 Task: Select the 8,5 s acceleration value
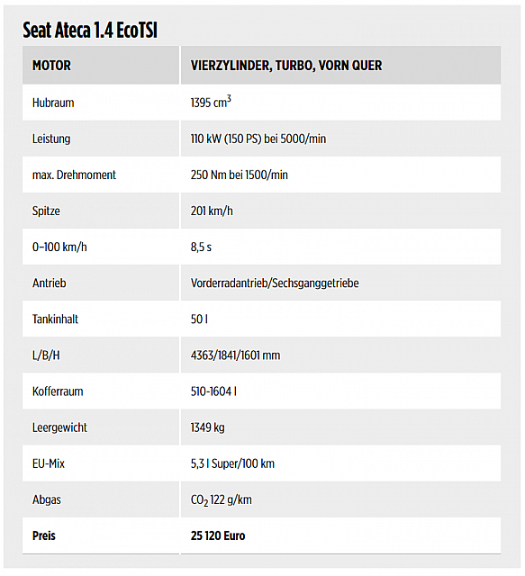(201, 247)
